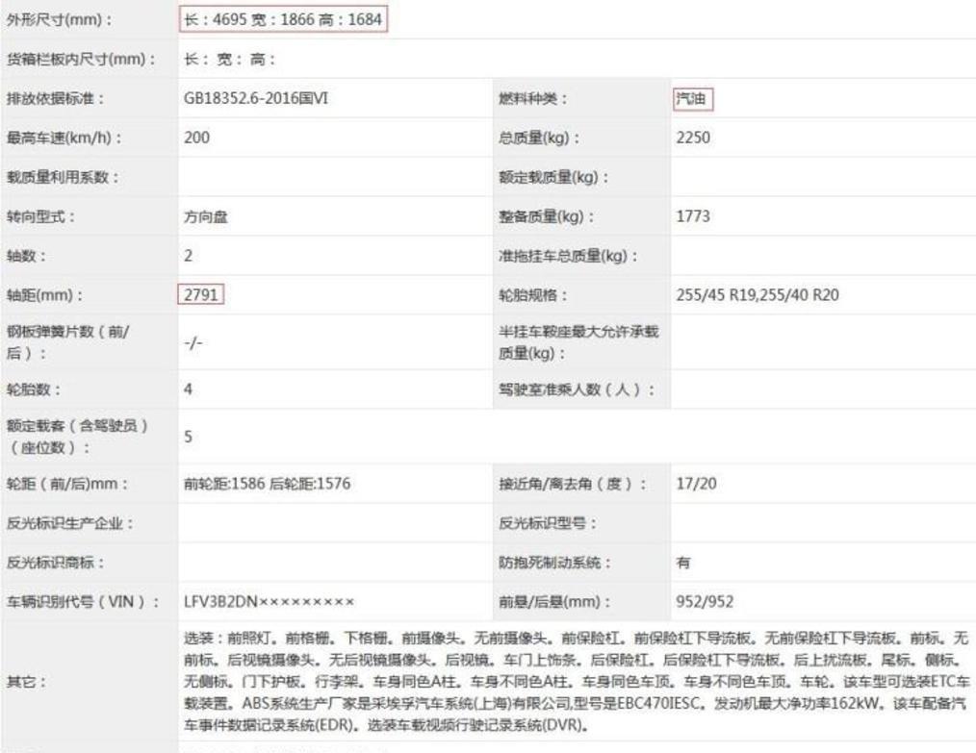Select the leaf spring value -/-
976x753 pixels.
(193, 342)
